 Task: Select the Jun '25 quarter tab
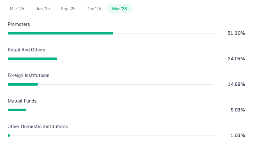[x=43, y=9]
